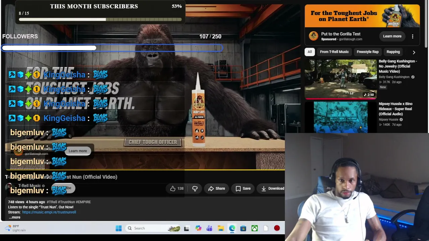Select the Freestyle Rap chip

click(368, 52)
